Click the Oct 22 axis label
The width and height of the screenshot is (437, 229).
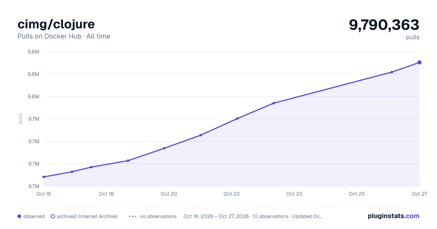(232, 194)
